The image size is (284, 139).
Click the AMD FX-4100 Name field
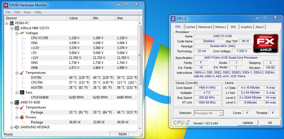223,36
